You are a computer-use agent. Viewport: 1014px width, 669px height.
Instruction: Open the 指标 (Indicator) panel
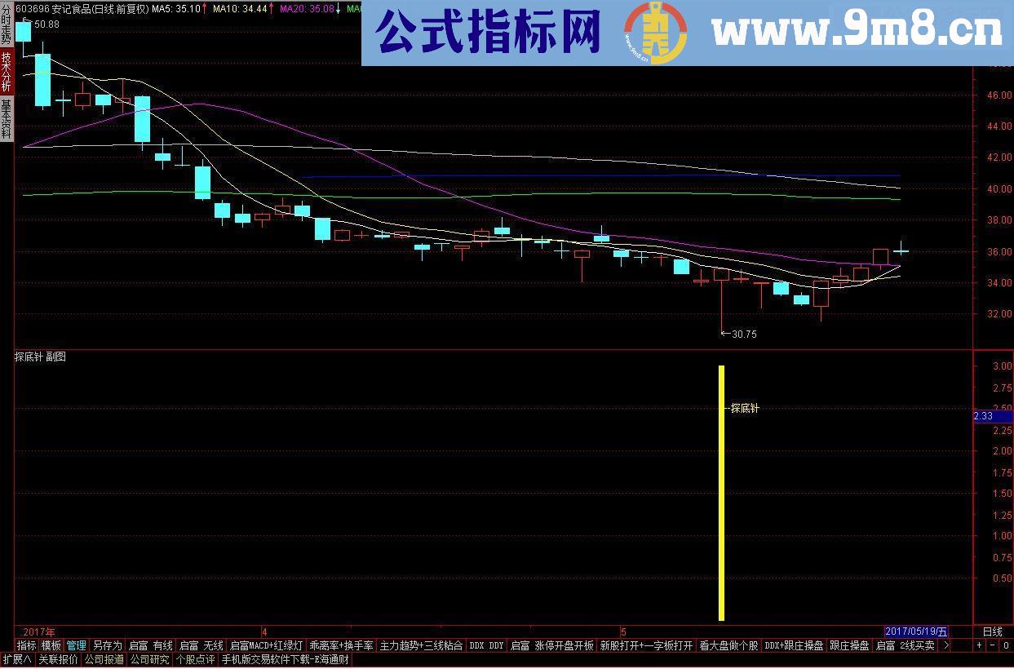(x=25, y=645)
